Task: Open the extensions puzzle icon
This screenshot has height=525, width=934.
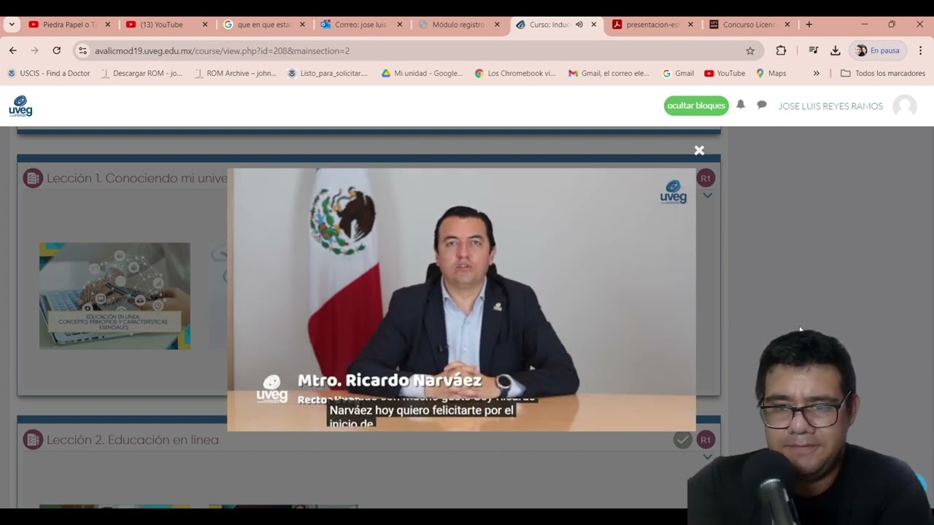Action: click(x=781, y=50)
